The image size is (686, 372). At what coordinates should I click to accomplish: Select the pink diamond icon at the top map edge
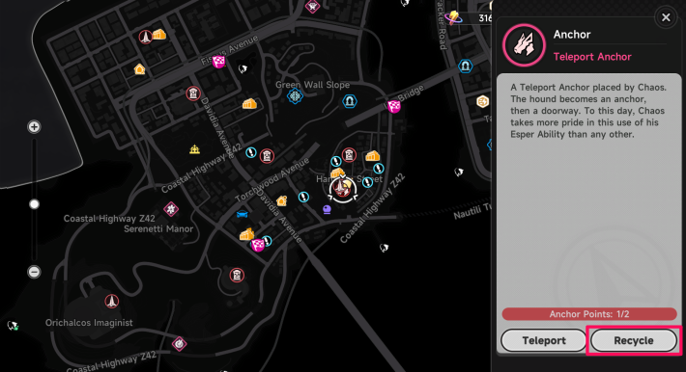[x=312, y=6]
